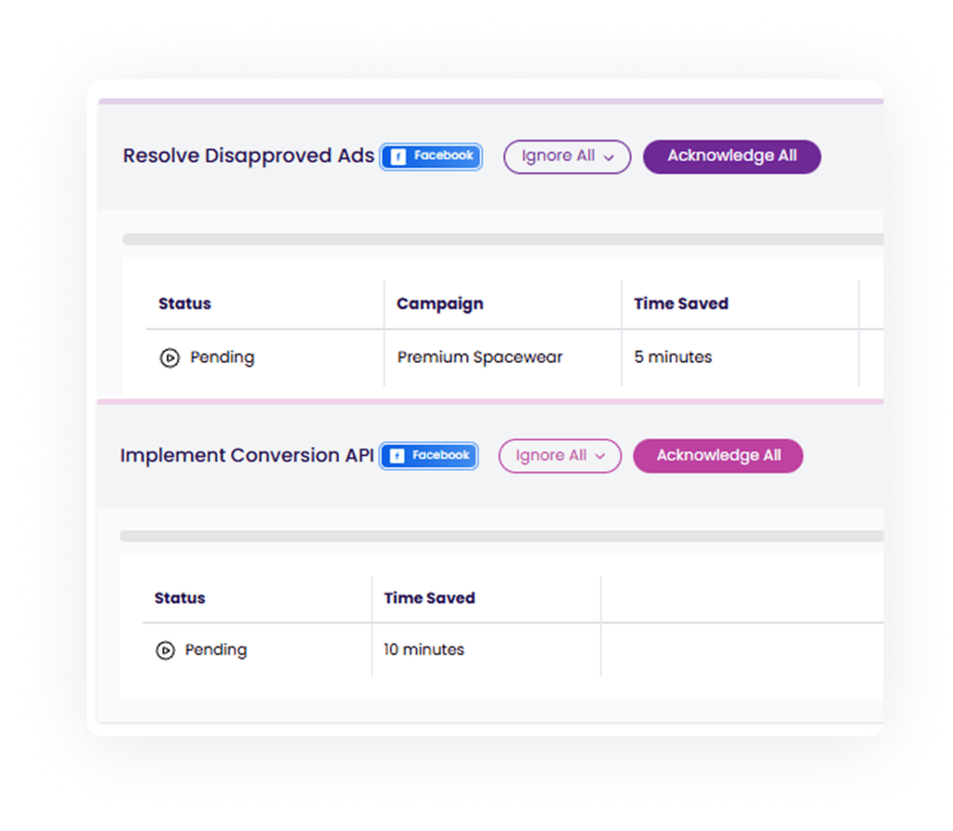
Task: Click Time Saved header in Conversion API table
Action: pos(429,598)
